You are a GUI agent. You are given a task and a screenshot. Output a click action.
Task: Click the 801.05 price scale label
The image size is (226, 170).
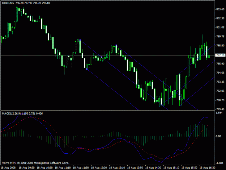tap(220, 28)
